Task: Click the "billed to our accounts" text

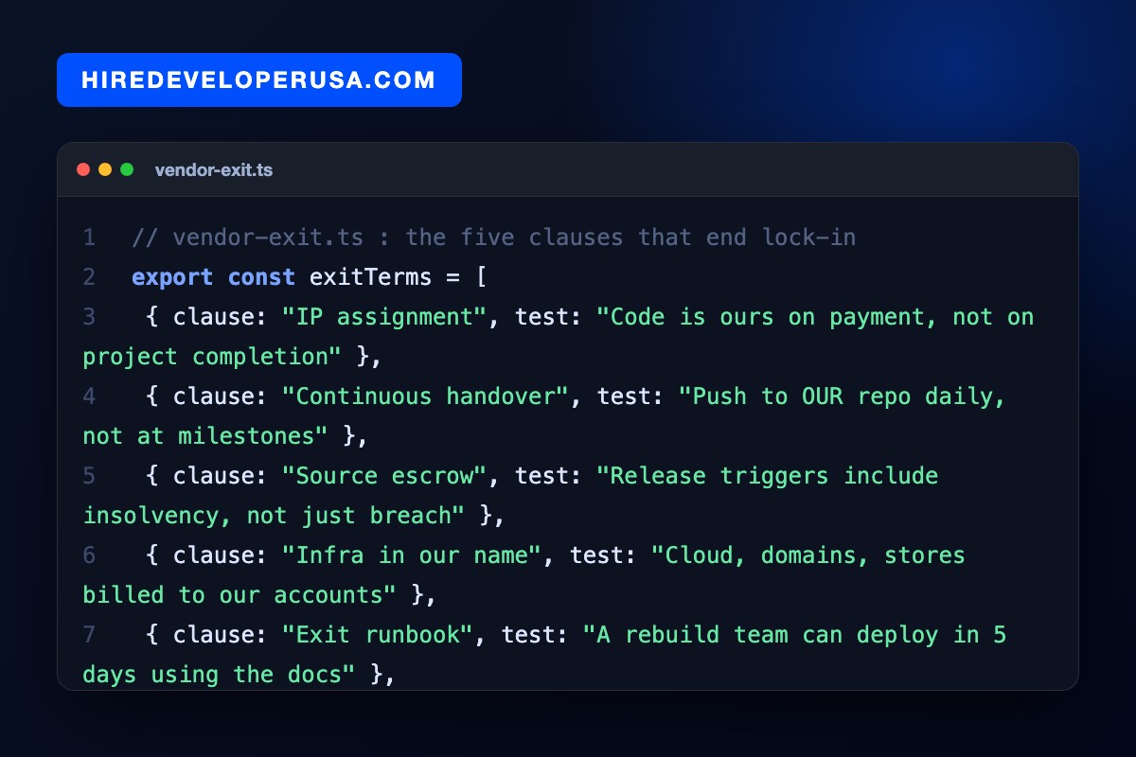Action: [x=240, y=595]
